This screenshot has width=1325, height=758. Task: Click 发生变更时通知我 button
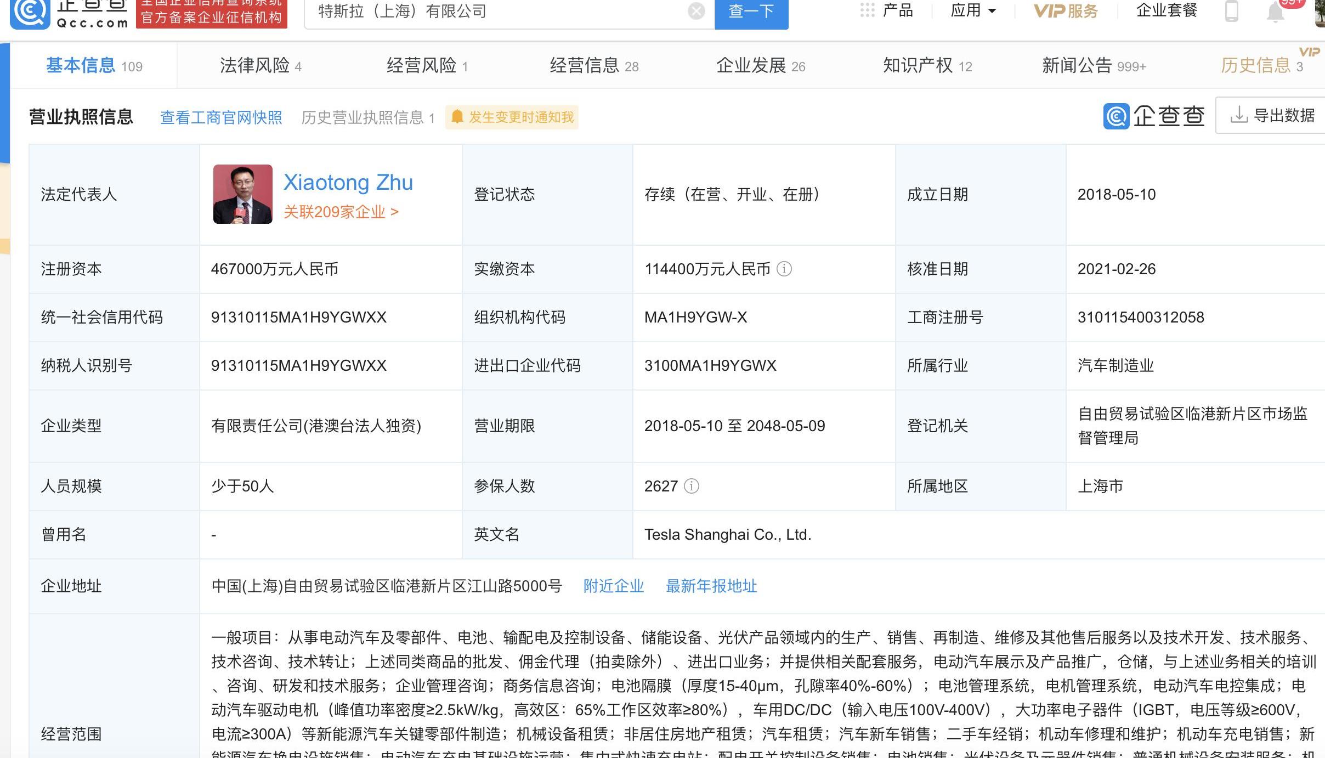click(512, 117)
